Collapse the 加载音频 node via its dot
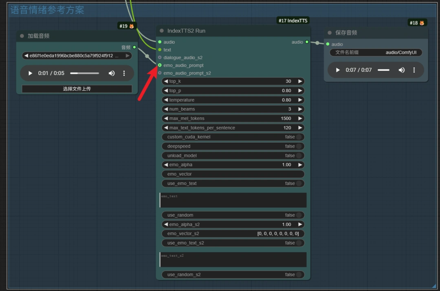The image size is (440, 291). pos(22,36)
